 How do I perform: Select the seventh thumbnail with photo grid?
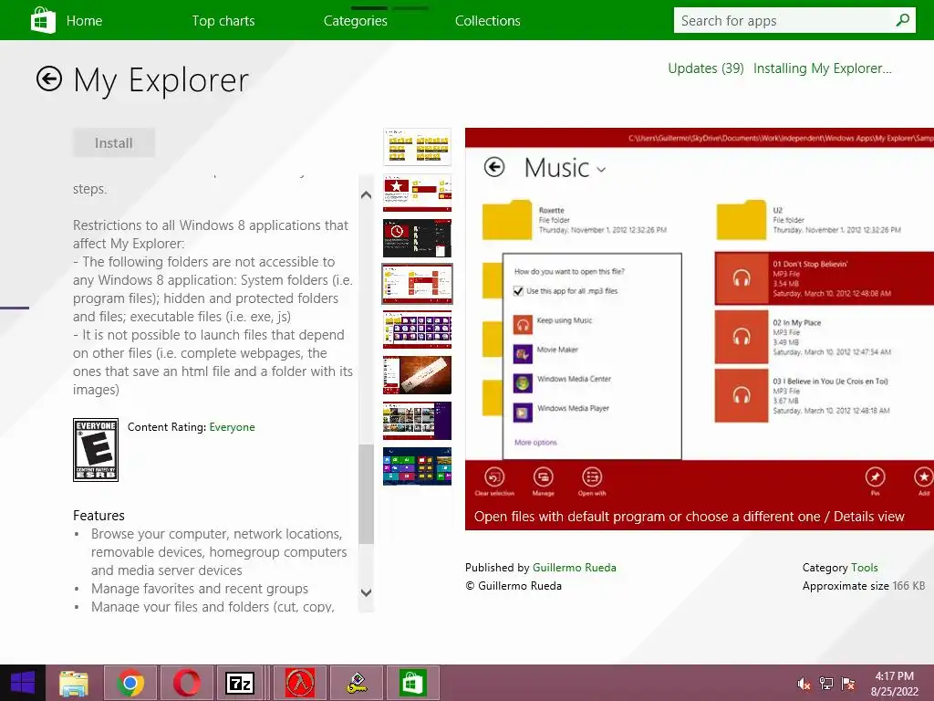[x=417, y=420]
